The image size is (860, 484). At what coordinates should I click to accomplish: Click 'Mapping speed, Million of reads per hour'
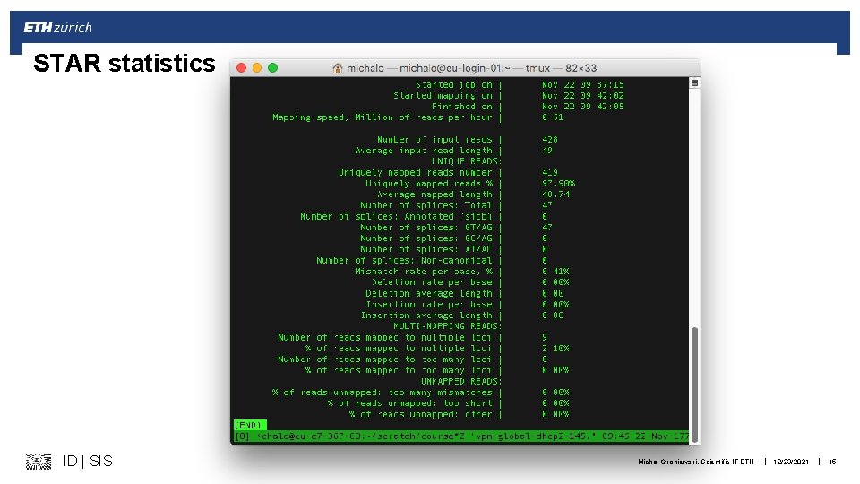click(383, 117)
